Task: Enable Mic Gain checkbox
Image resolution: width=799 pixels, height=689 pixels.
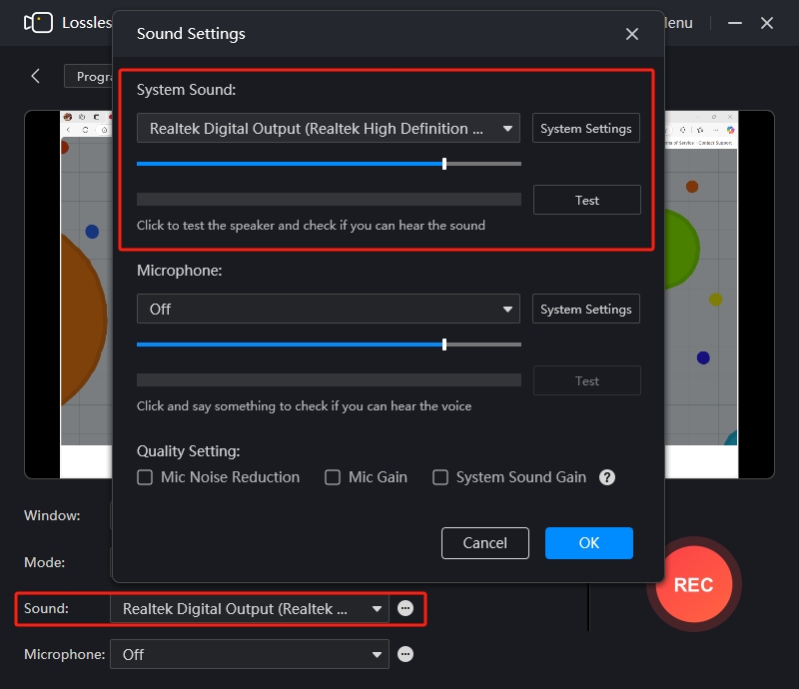Action: (x=333, y=477)
